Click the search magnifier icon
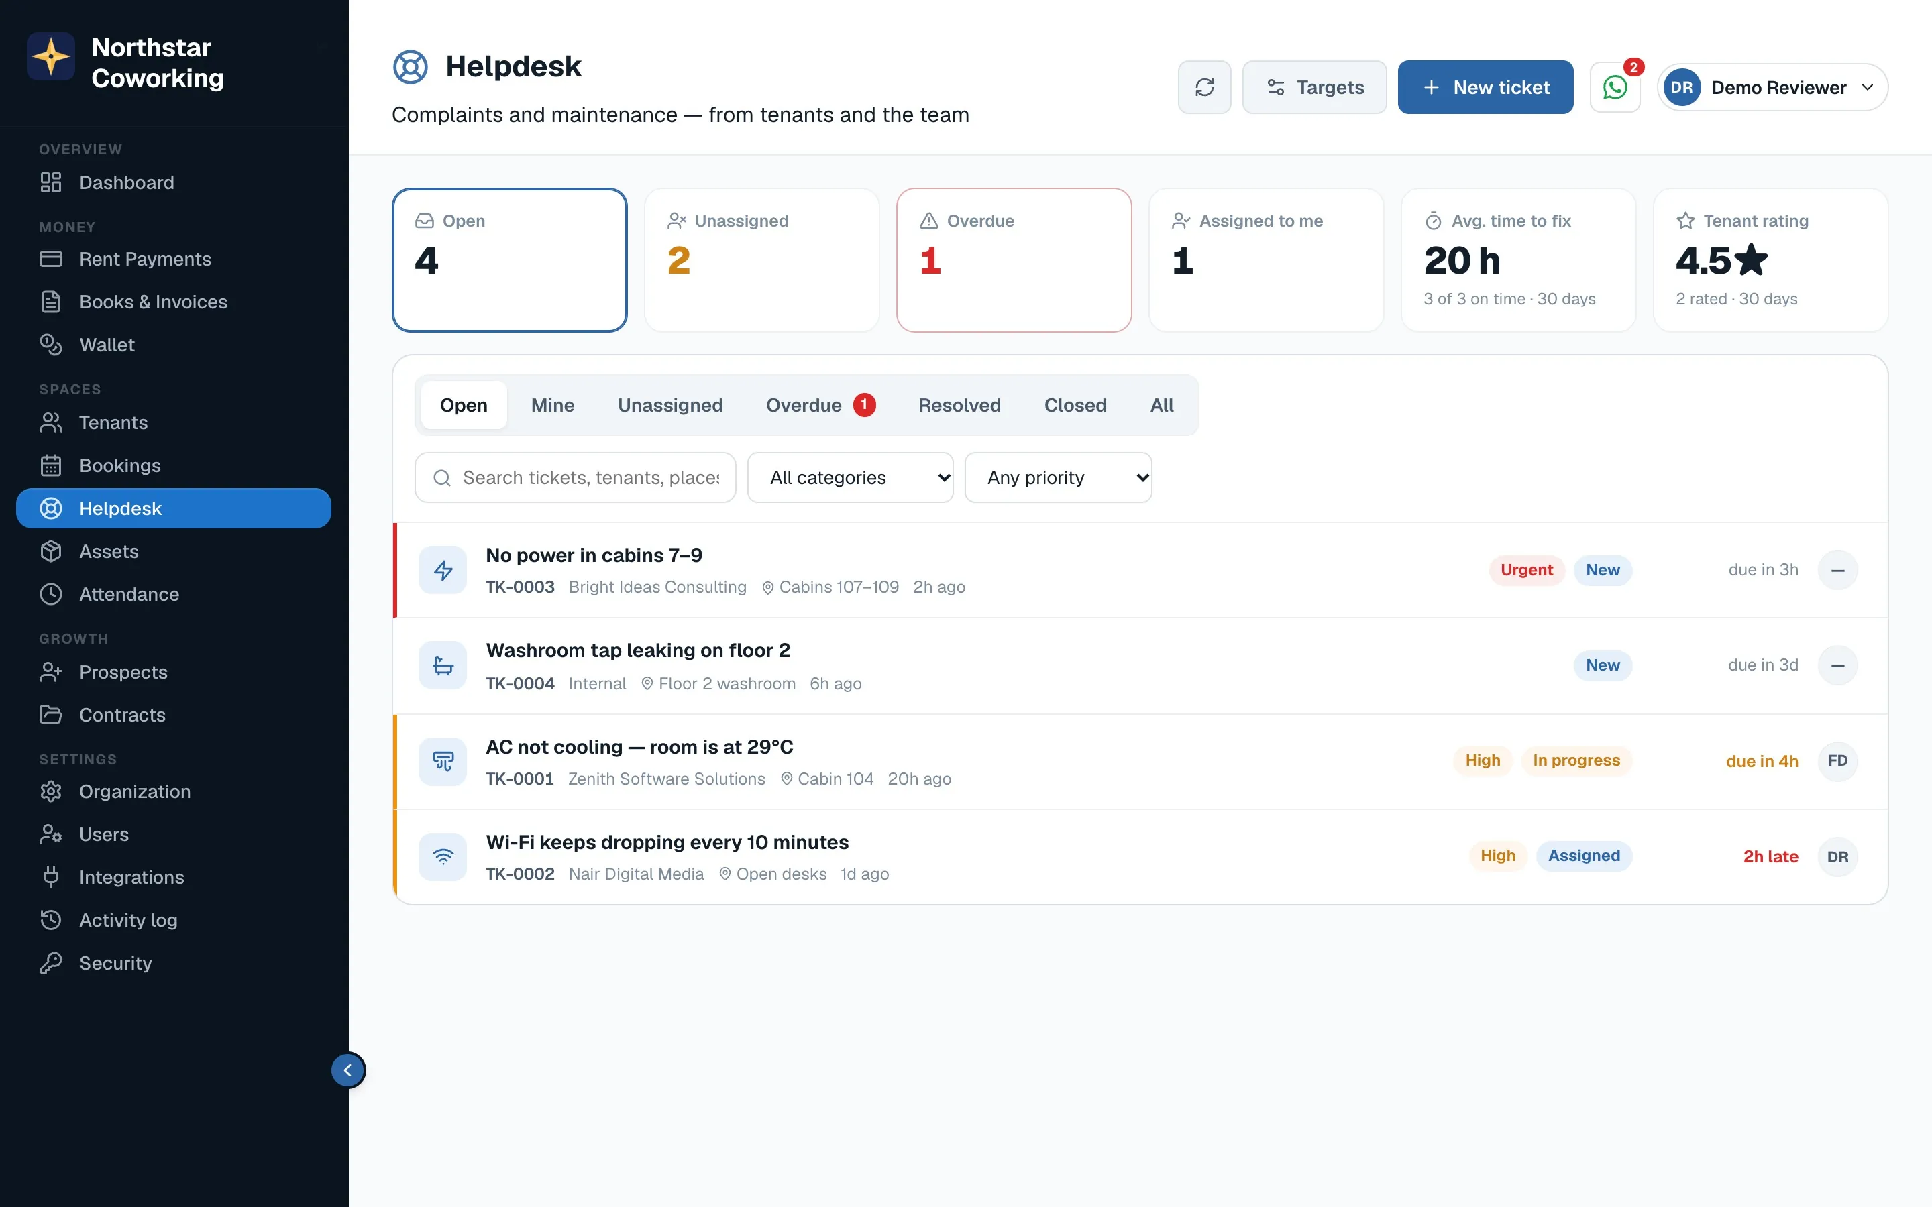 tap(441, 477)
